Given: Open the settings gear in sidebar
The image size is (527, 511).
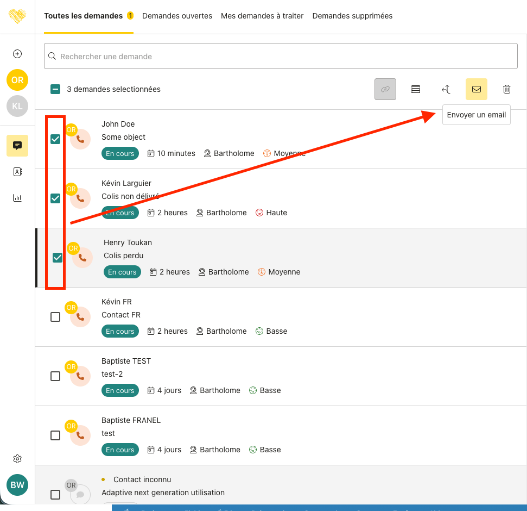Looking at the screenshot, I should 17,459.
